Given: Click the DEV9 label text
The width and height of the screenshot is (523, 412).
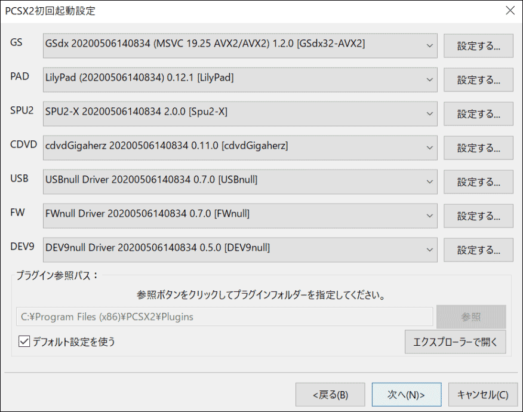Looking at the screenshot, I should coord(22,247).
